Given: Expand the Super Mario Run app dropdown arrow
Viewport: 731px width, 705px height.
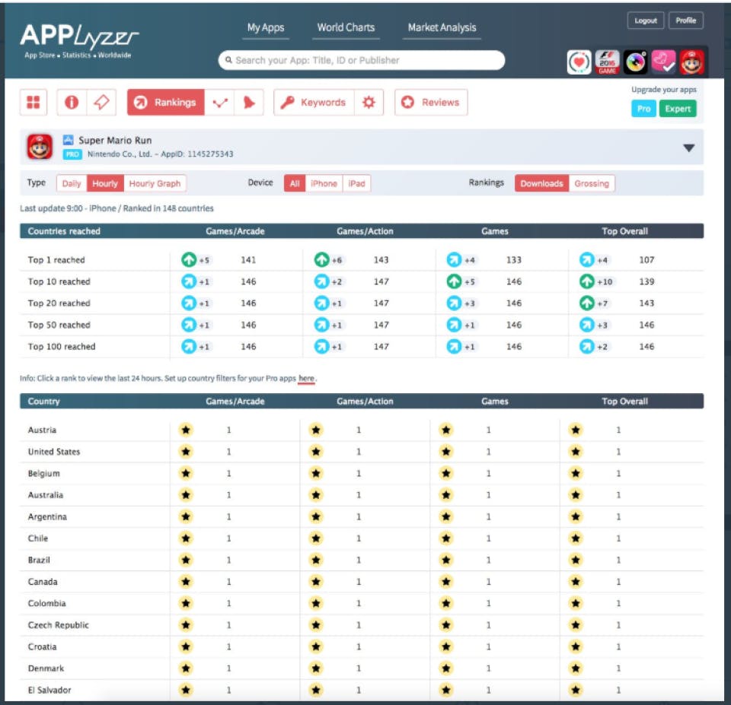Looking at the screenshot, I should (x=688, y=148).
